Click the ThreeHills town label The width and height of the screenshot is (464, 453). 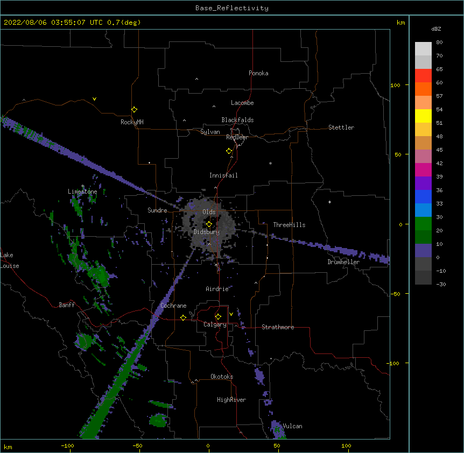pyautogui.click(x=289, y=225)
